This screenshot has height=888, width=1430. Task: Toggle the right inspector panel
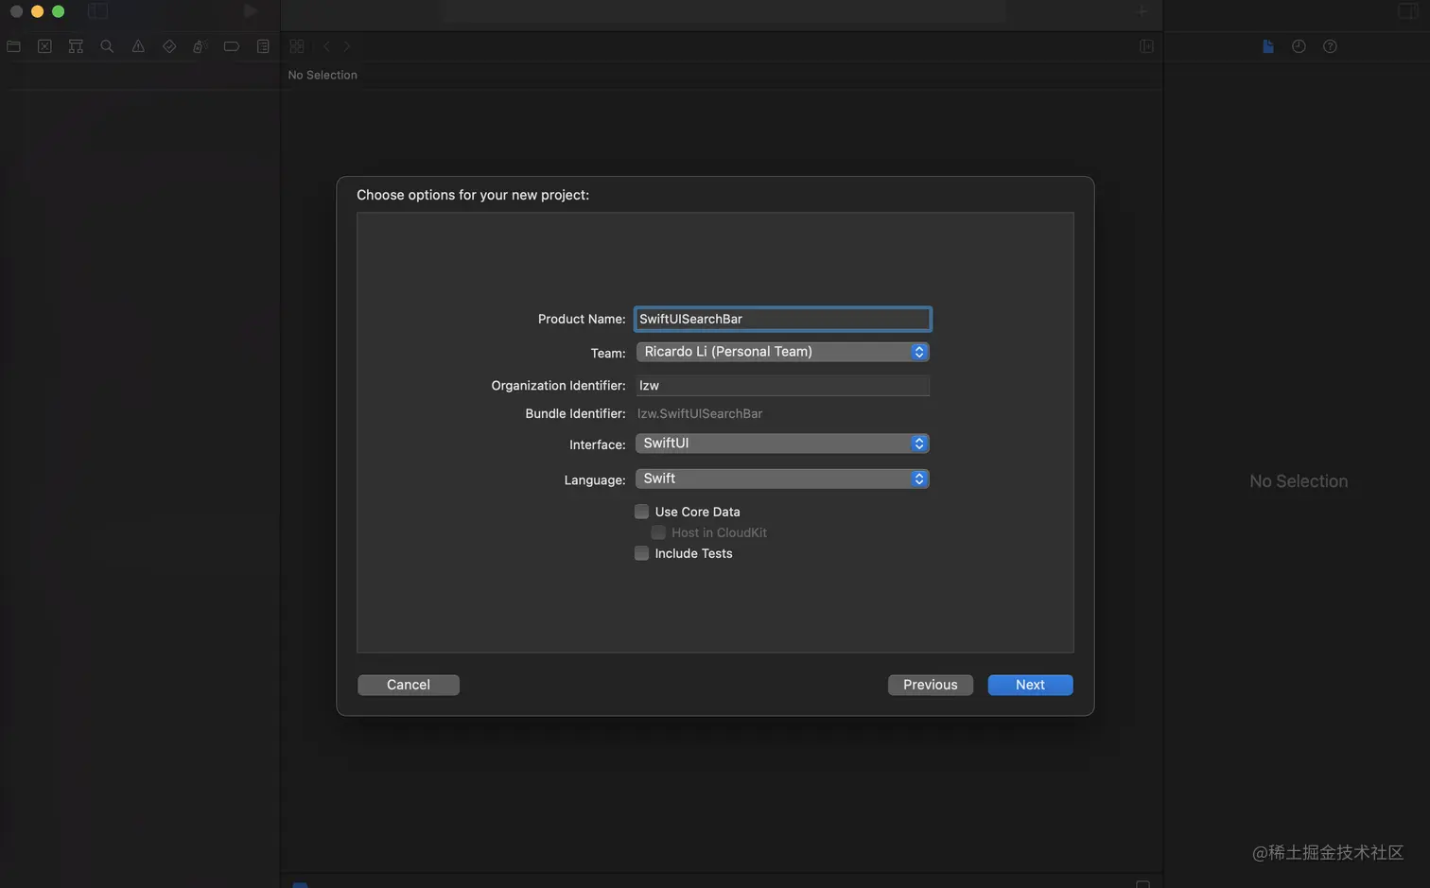click(x=1408, y=11)
